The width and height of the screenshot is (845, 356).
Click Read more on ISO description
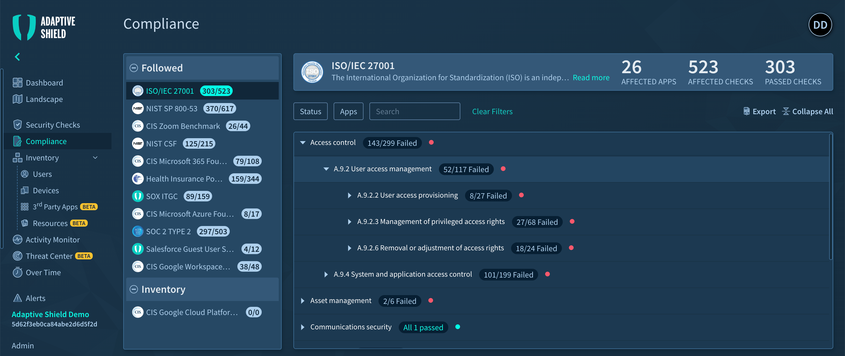591,78
